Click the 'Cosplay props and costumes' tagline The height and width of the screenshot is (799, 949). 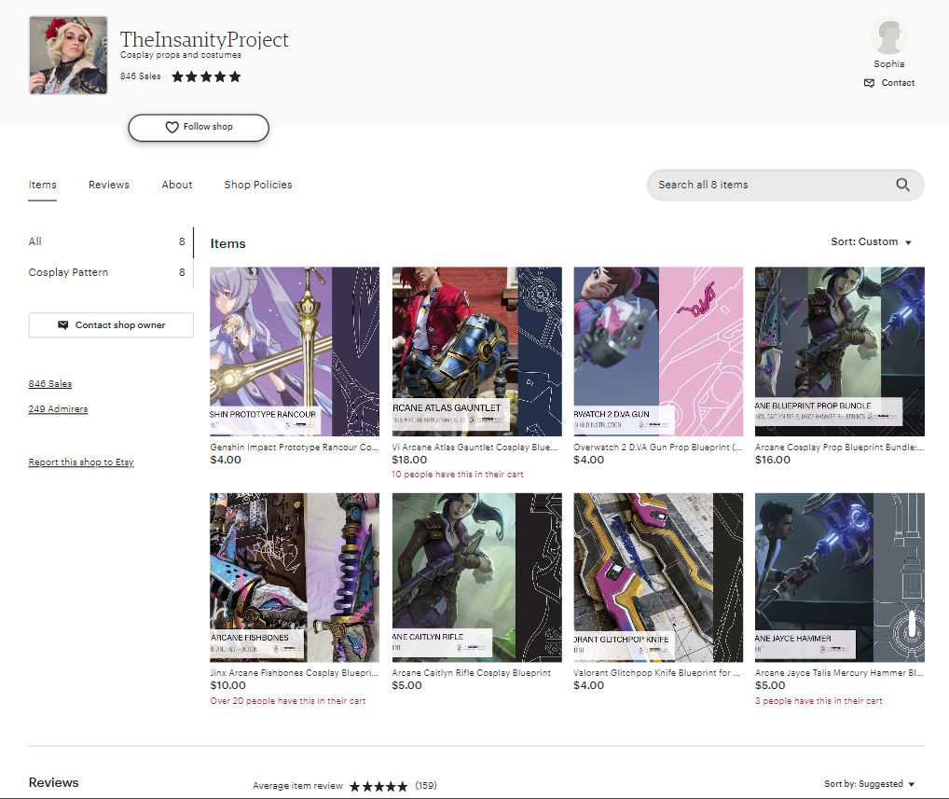pyautogui.click(x=180, y=55)
